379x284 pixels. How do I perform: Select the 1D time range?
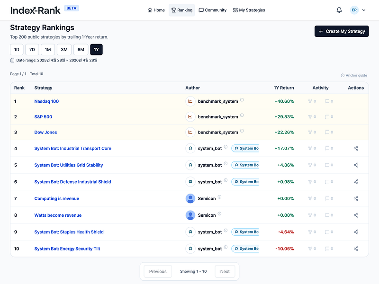pos(17,50)
